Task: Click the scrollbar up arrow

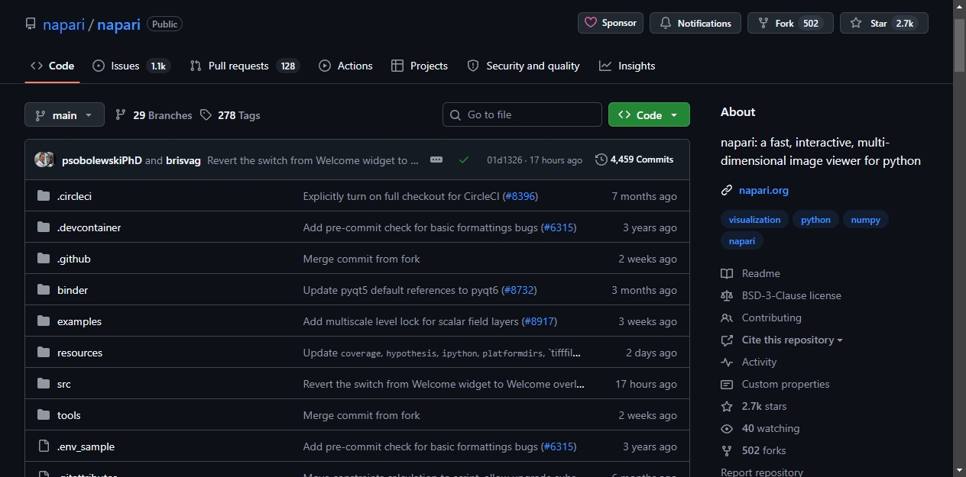Action: [x=960, y=6]
